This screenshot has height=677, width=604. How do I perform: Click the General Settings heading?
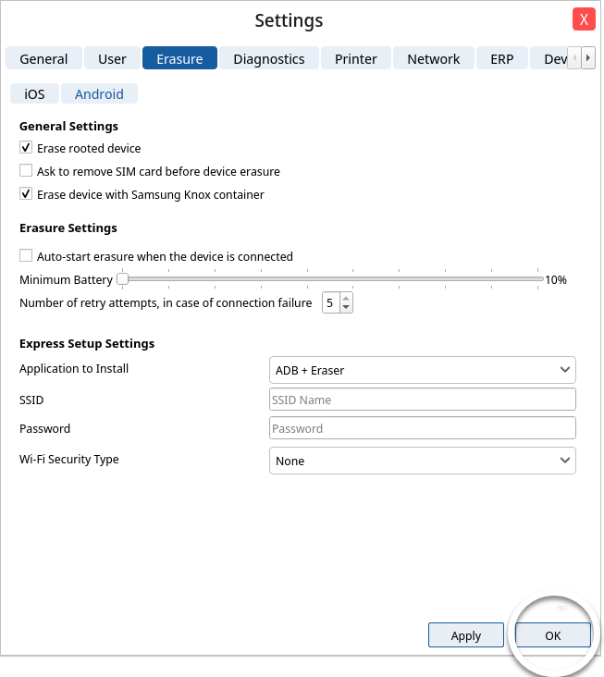(68, 126)
